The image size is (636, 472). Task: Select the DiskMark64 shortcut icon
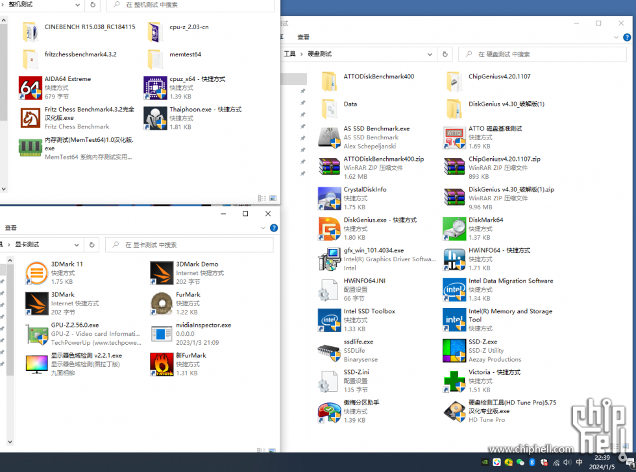click(454, 228)
